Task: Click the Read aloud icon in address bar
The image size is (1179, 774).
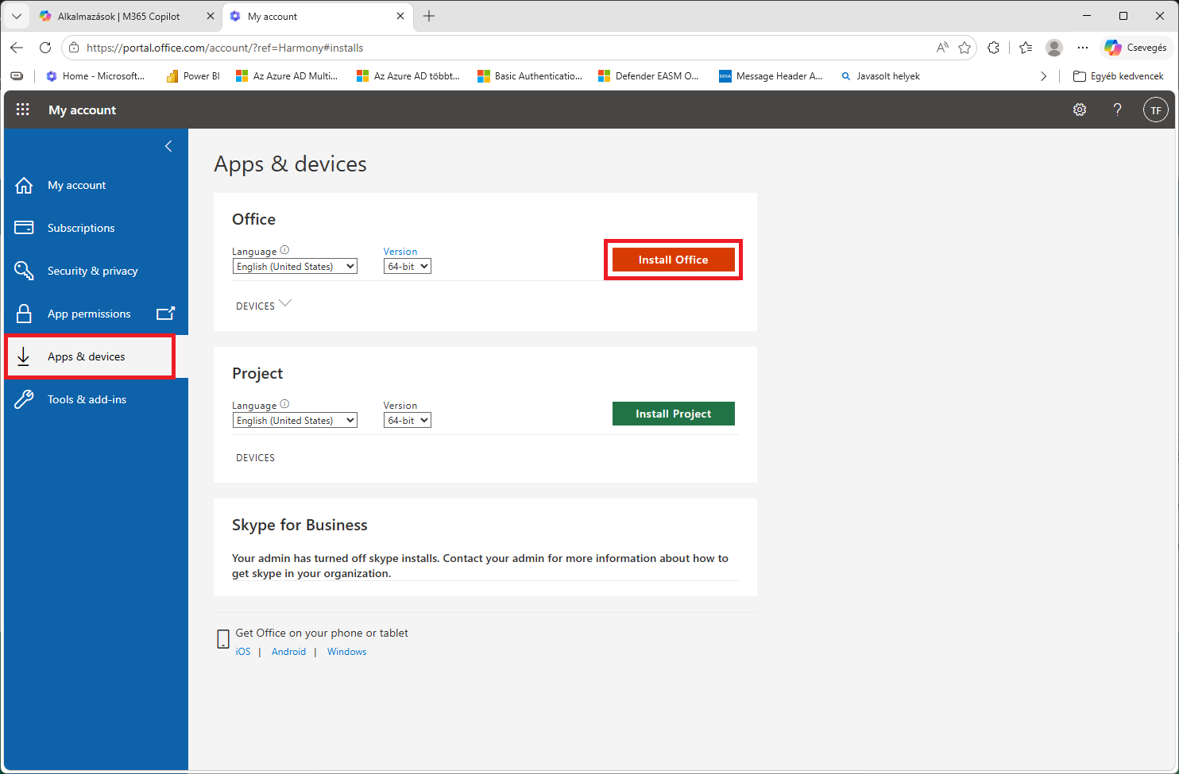Action: click(942, 48)
